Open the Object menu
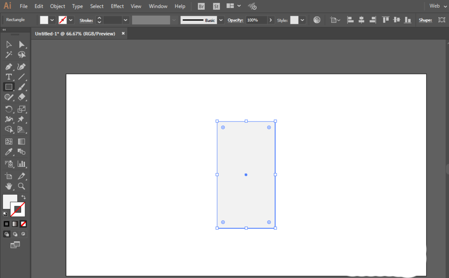Screen dimensions: 449x278 57,6
